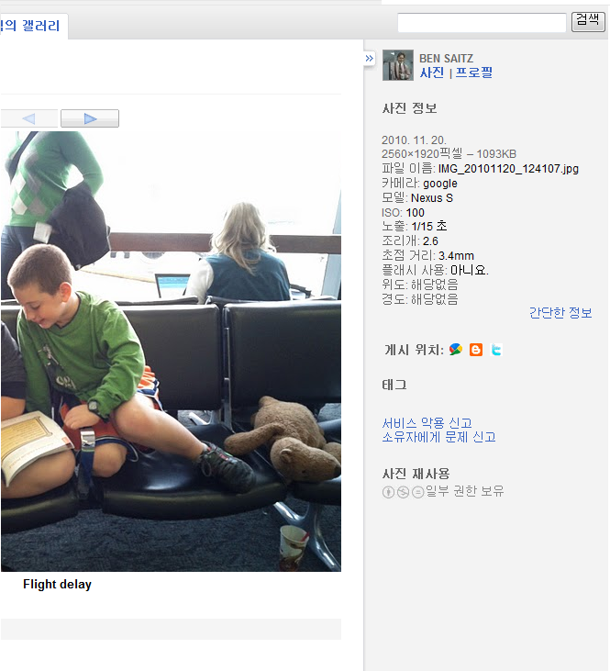Open the 갤러리 tab
Viewport: 610px width, 671px height.
click(30, 26)
